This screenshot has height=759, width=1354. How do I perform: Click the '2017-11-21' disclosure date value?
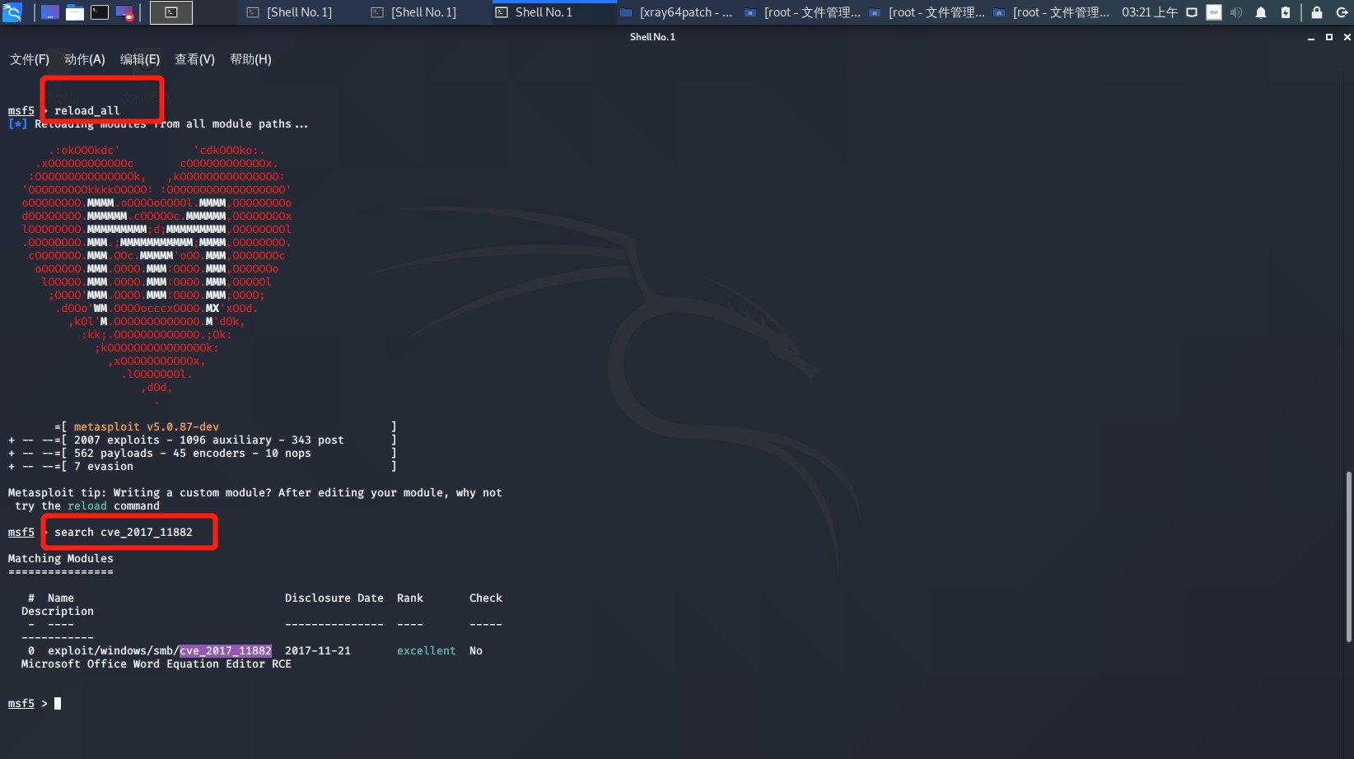(318, 651)
